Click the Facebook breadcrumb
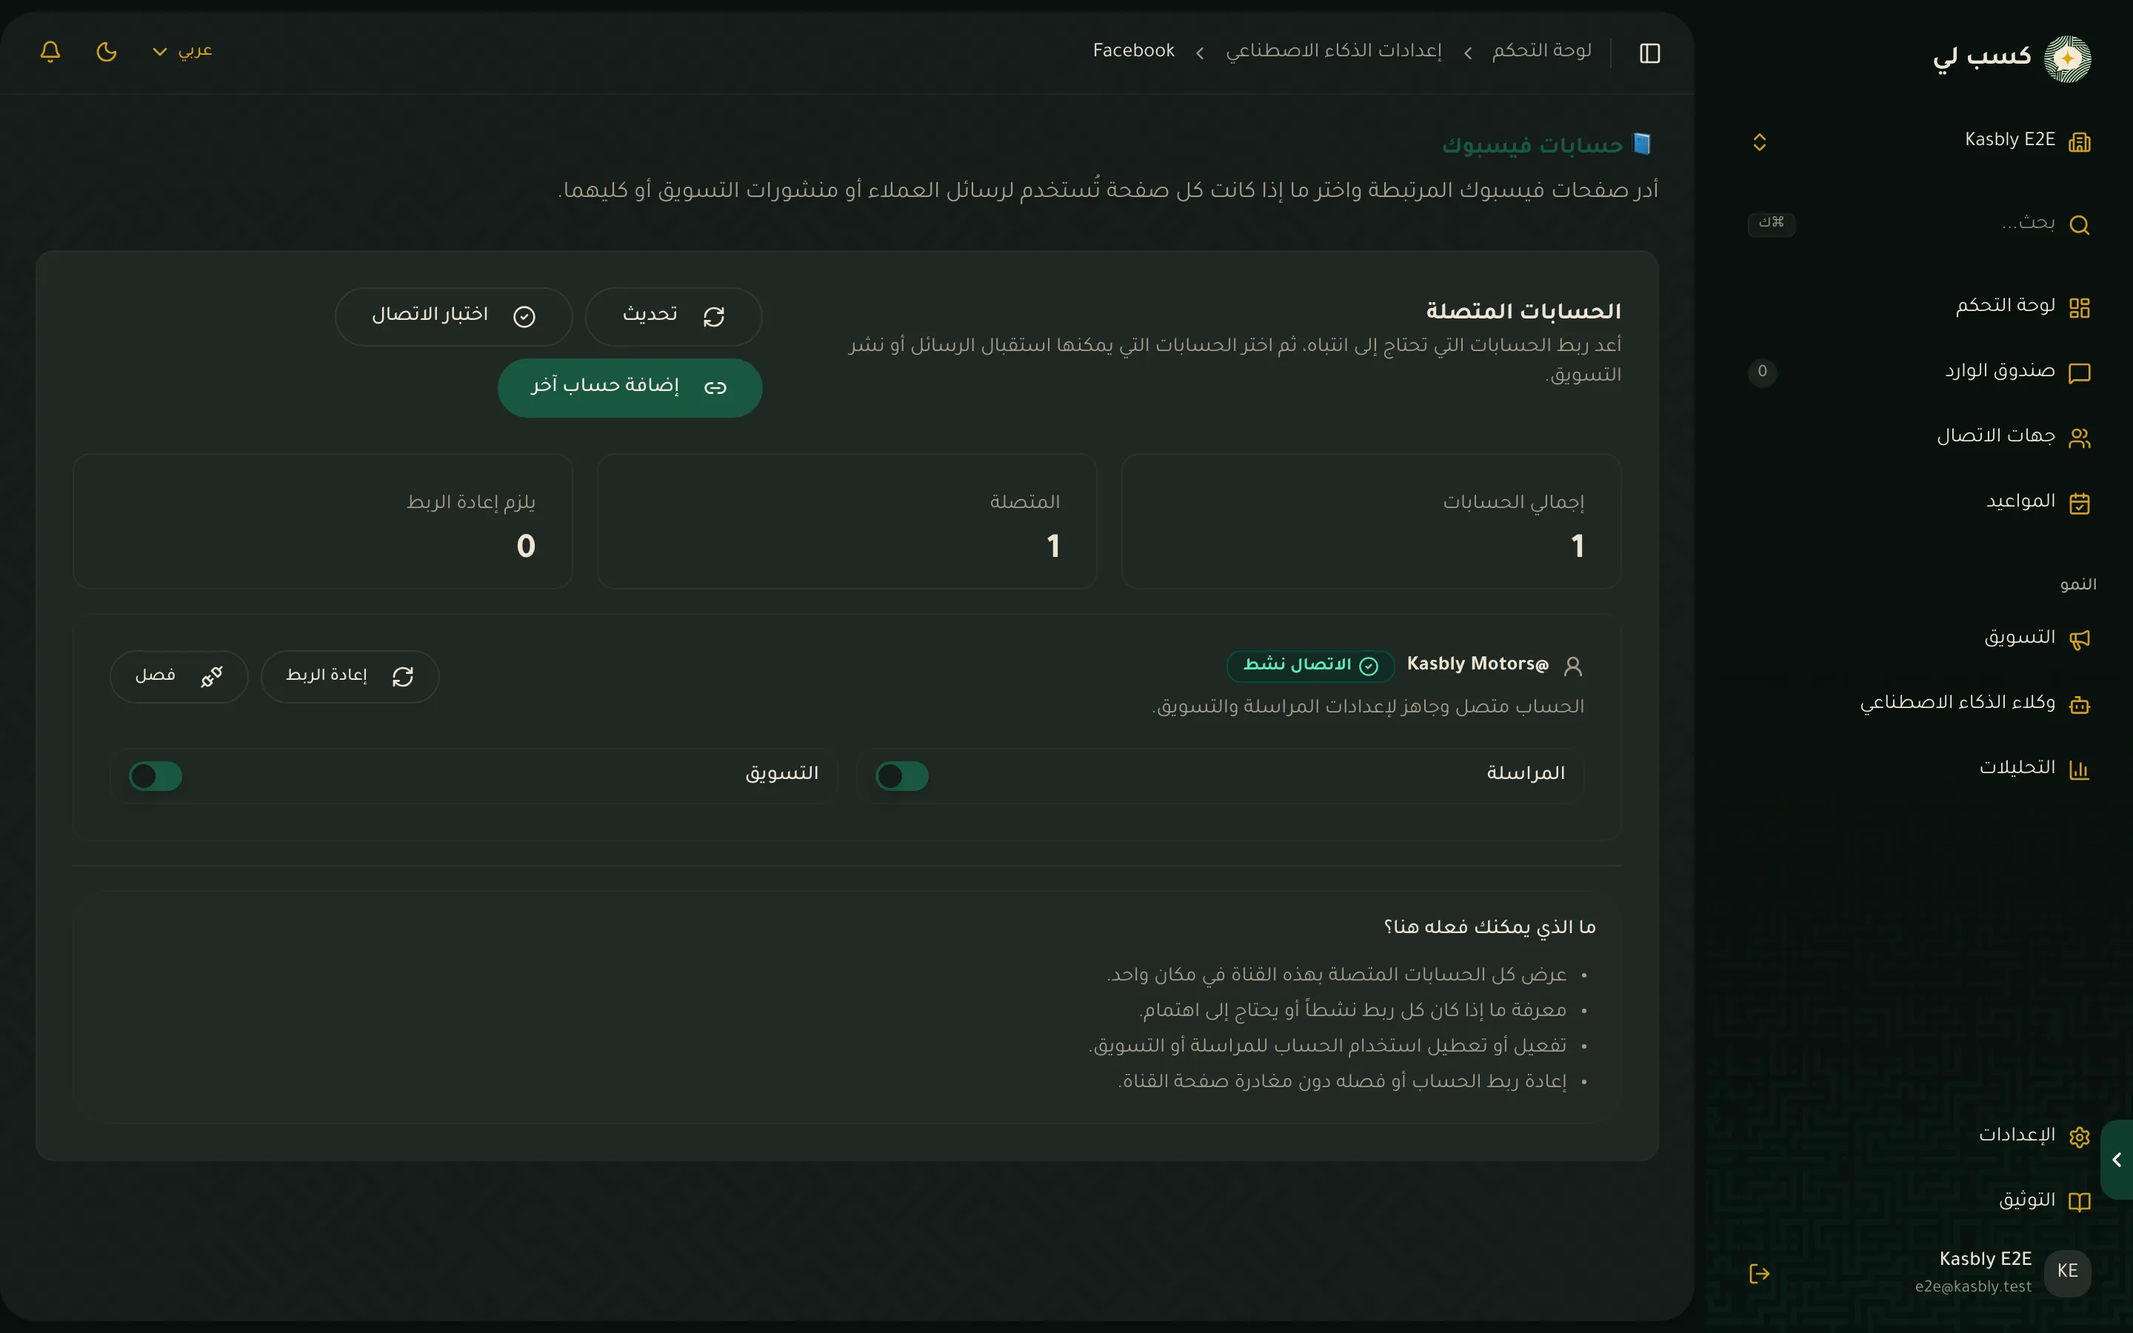The height and width of the screenshot is (1333, 2133). 1133,51
